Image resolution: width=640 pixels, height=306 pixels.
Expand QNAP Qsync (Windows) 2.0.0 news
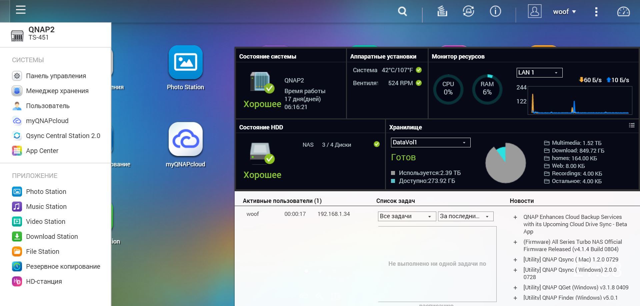pyautogui.click(x=515, y=270)
